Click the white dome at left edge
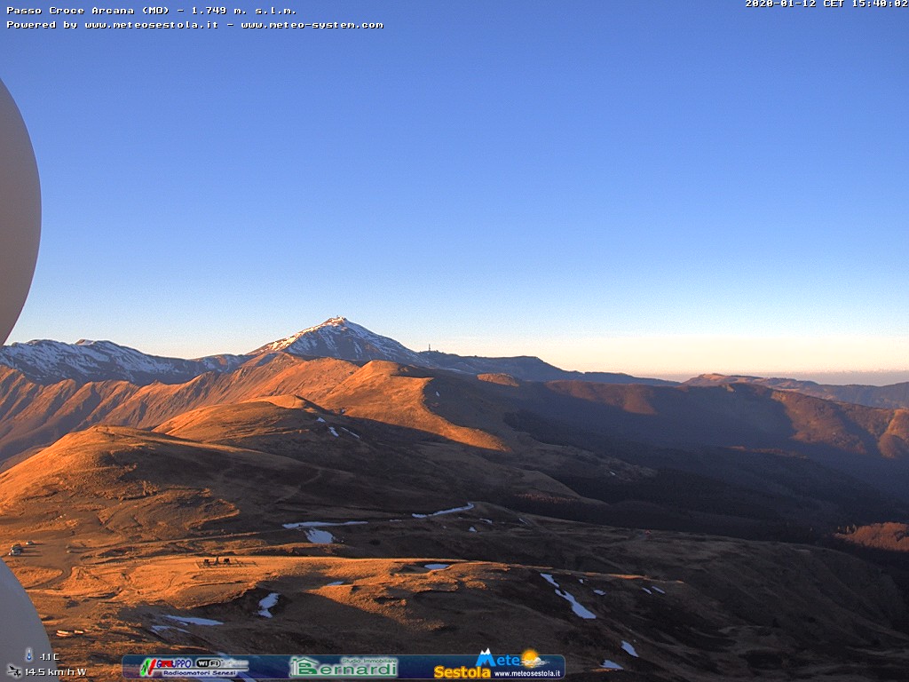The image size is (909, 682). [16, 213]
